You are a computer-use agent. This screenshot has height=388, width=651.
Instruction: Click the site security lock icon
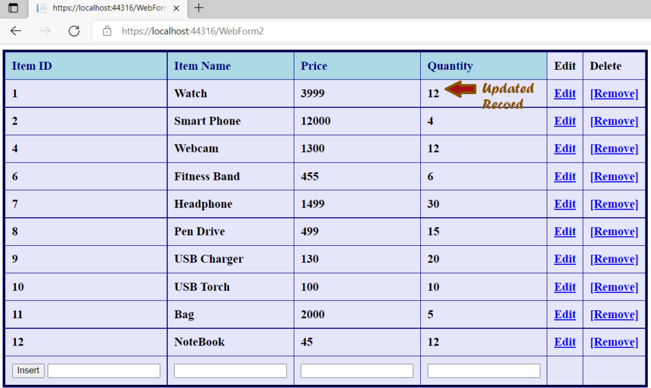click(x=108, y=30)
